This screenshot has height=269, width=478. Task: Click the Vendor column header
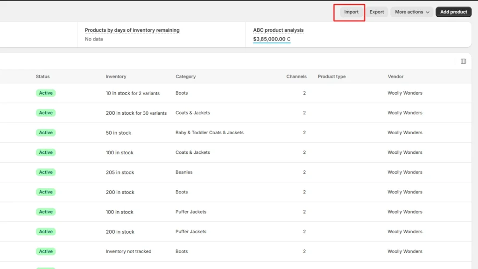pos(395,76)
